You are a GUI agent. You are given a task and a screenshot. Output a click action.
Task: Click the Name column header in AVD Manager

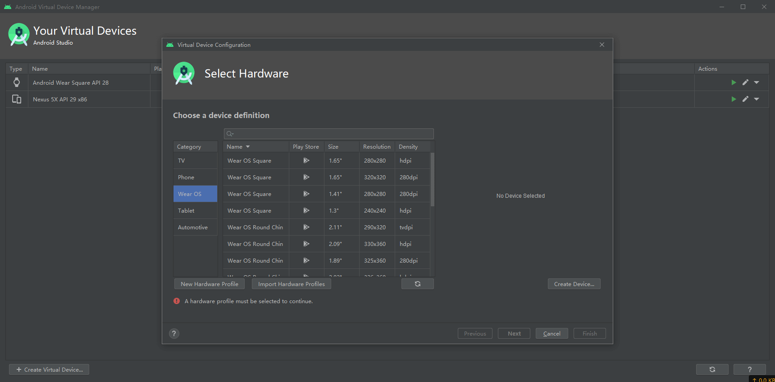pyautogui.click(x=89, y=69)
